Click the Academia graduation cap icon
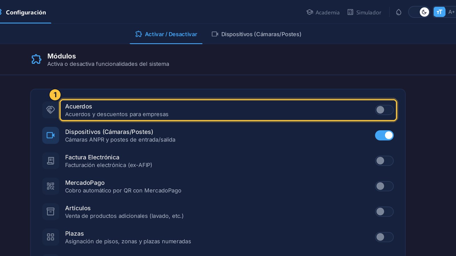Image resolution: width=456 pixels, height=256 pixels. click(x=310, y=12)
